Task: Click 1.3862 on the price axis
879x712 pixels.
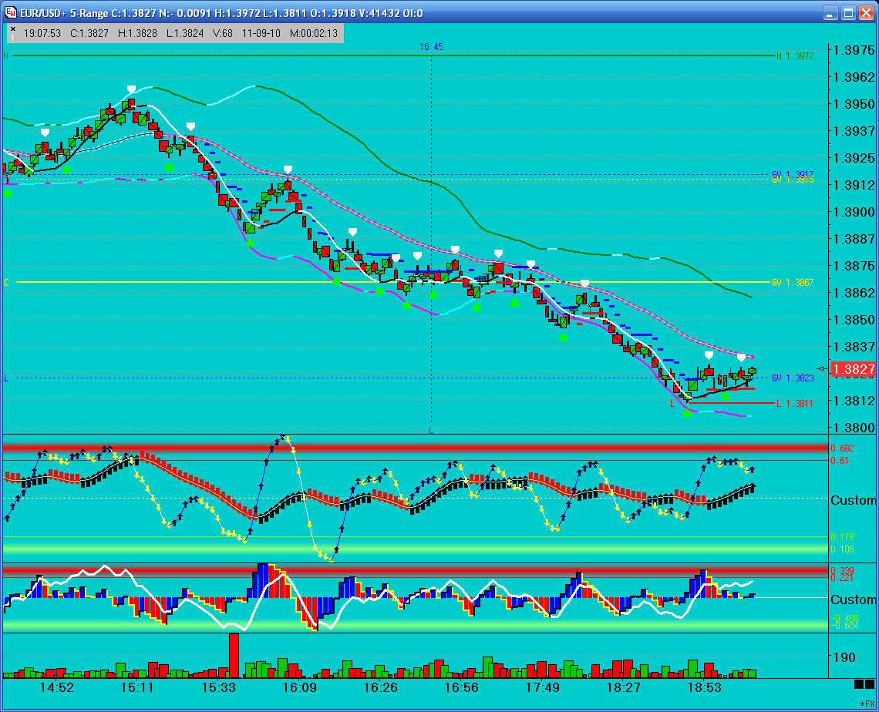Action: [x=854, y=293]
